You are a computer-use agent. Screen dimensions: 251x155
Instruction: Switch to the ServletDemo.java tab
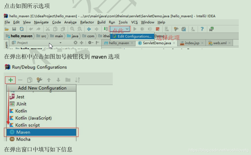[157, 43]
